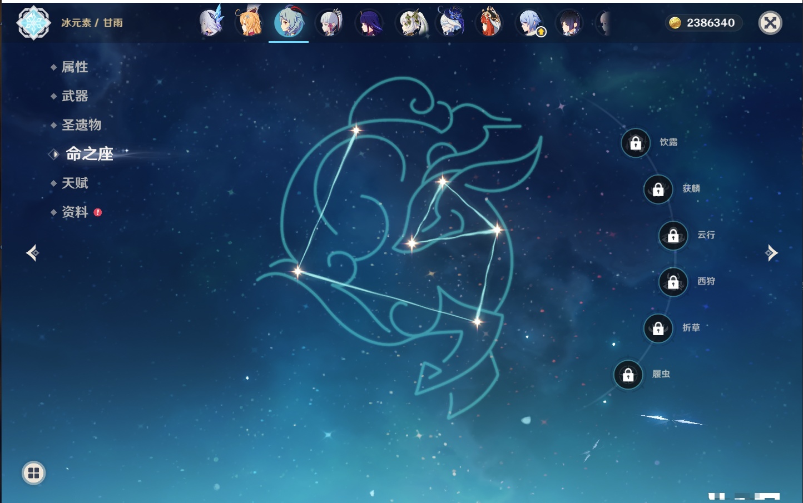Open the locked 履虫 constellation node
The height and width of the screenshot is (503, 803).
(x=628, y=375)
